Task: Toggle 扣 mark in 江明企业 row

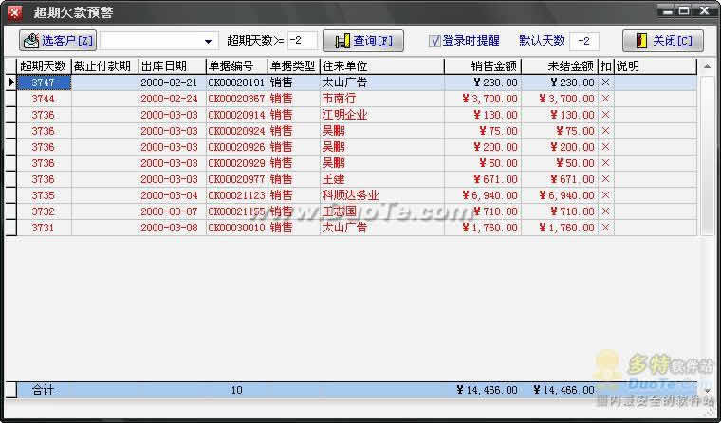Action: 606,115
